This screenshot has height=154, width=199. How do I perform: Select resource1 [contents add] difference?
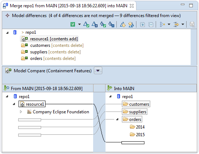[49, 39]
